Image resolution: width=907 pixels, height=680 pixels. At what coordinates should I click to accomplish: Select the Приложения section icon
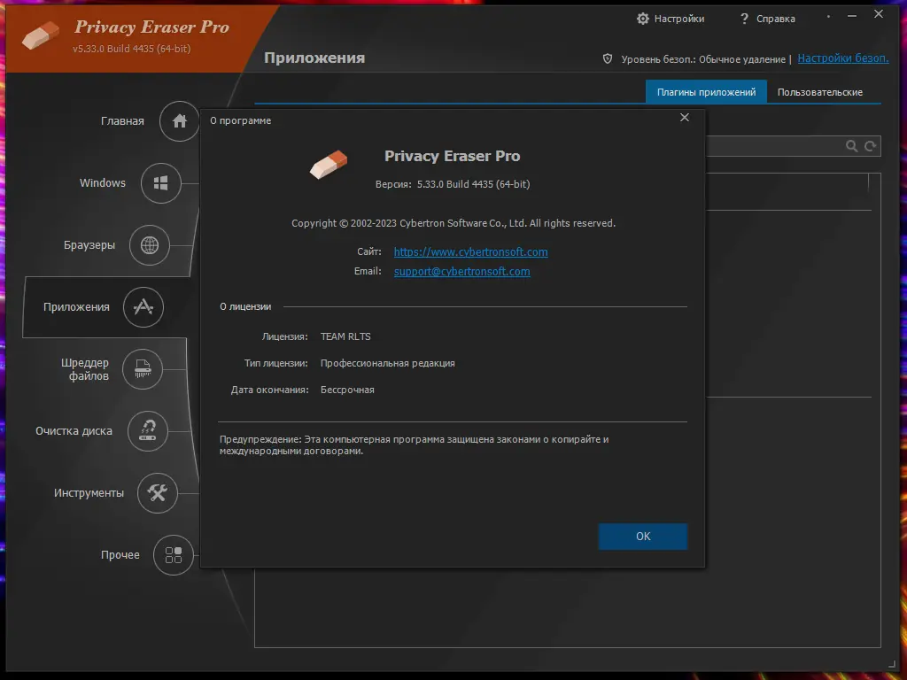tap(143, 307)
